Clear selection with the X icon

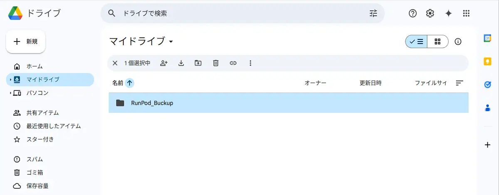pos(115,63)
